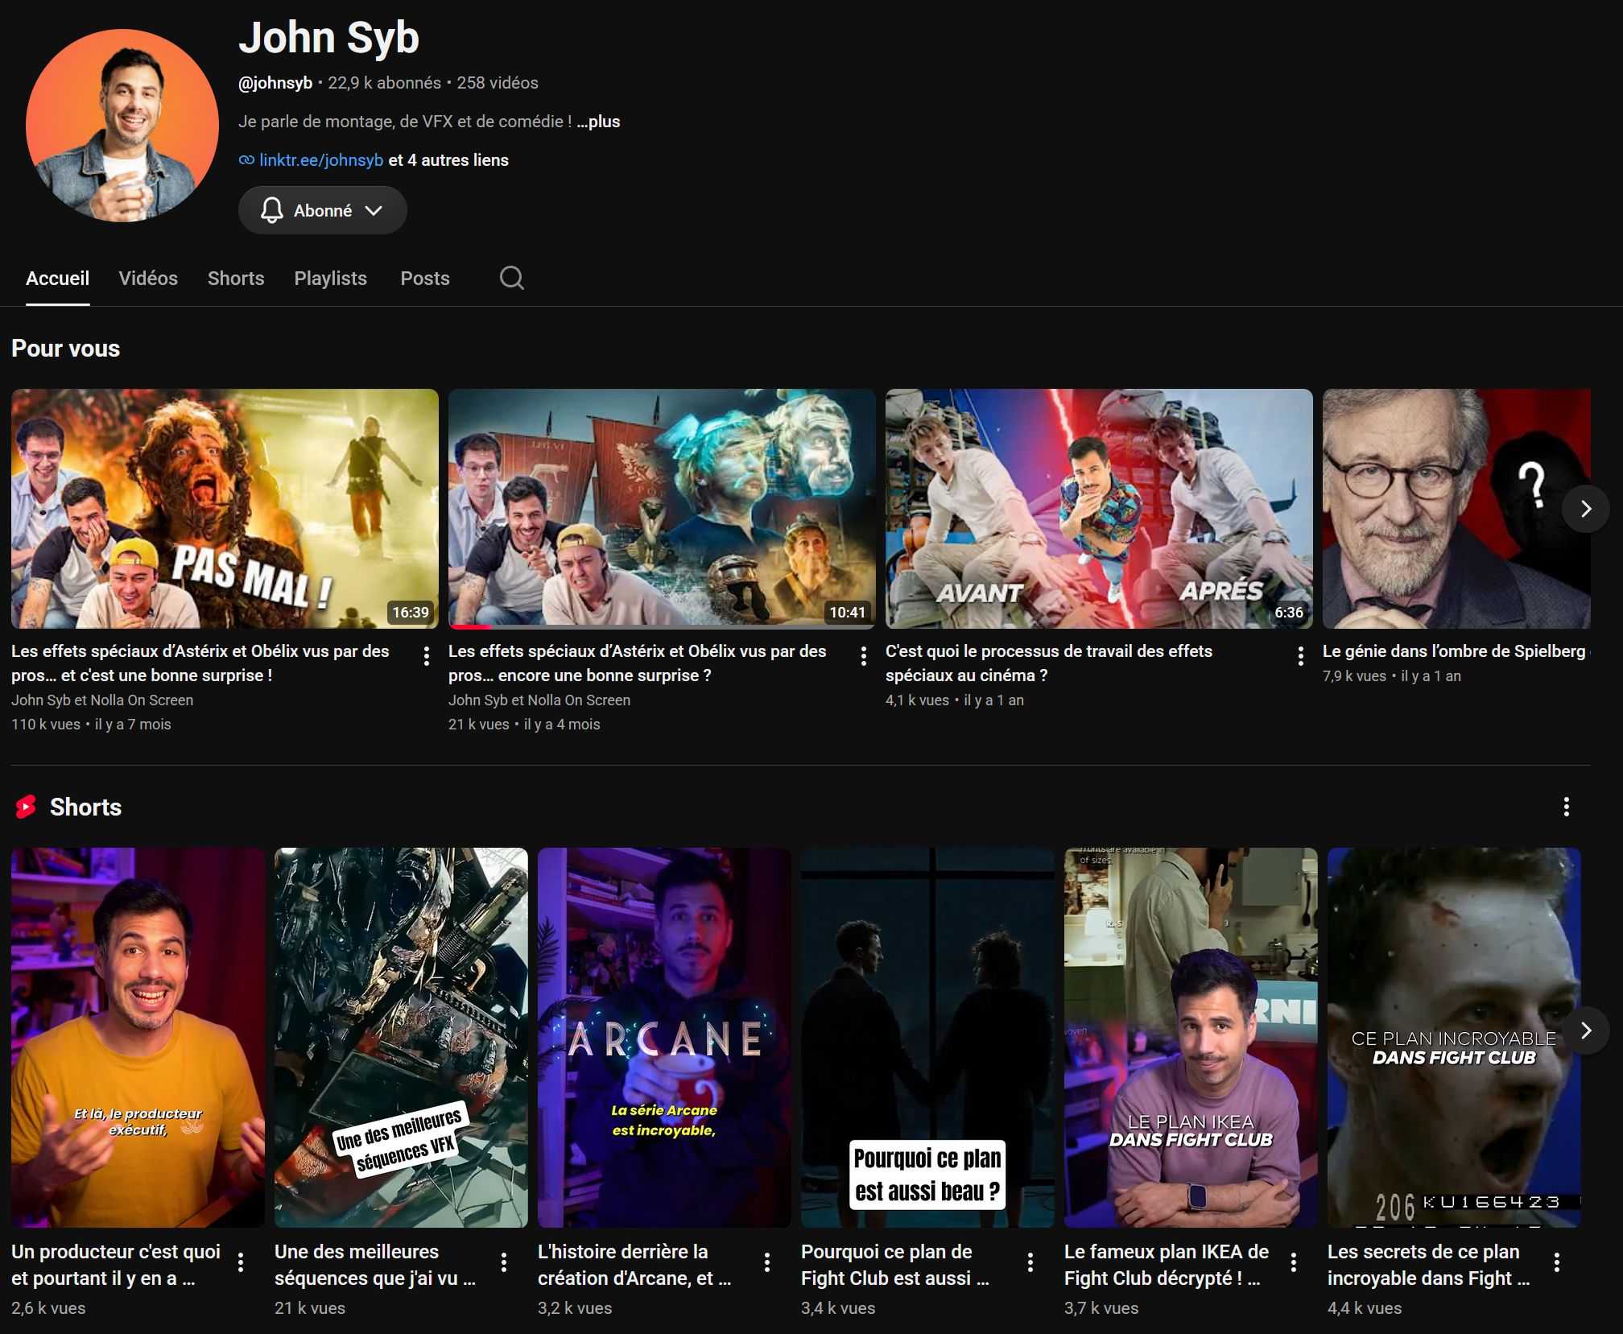The image size is (1623, 1334).
Task: Click the short title 'L'histoire derrière la création d'Arcane'
Action: point(634,1265)
